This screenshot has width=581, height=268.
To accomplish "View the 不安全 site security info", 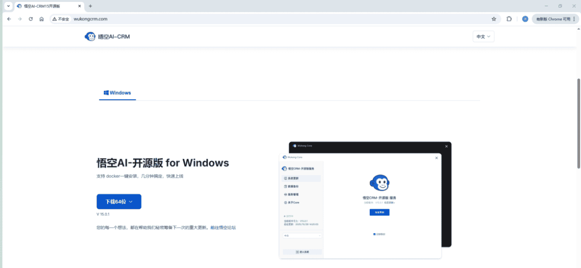I will [61, 19].
